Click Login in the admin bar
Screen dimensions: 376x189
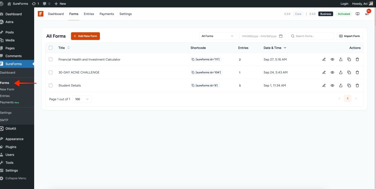click(x=344, y=4)
